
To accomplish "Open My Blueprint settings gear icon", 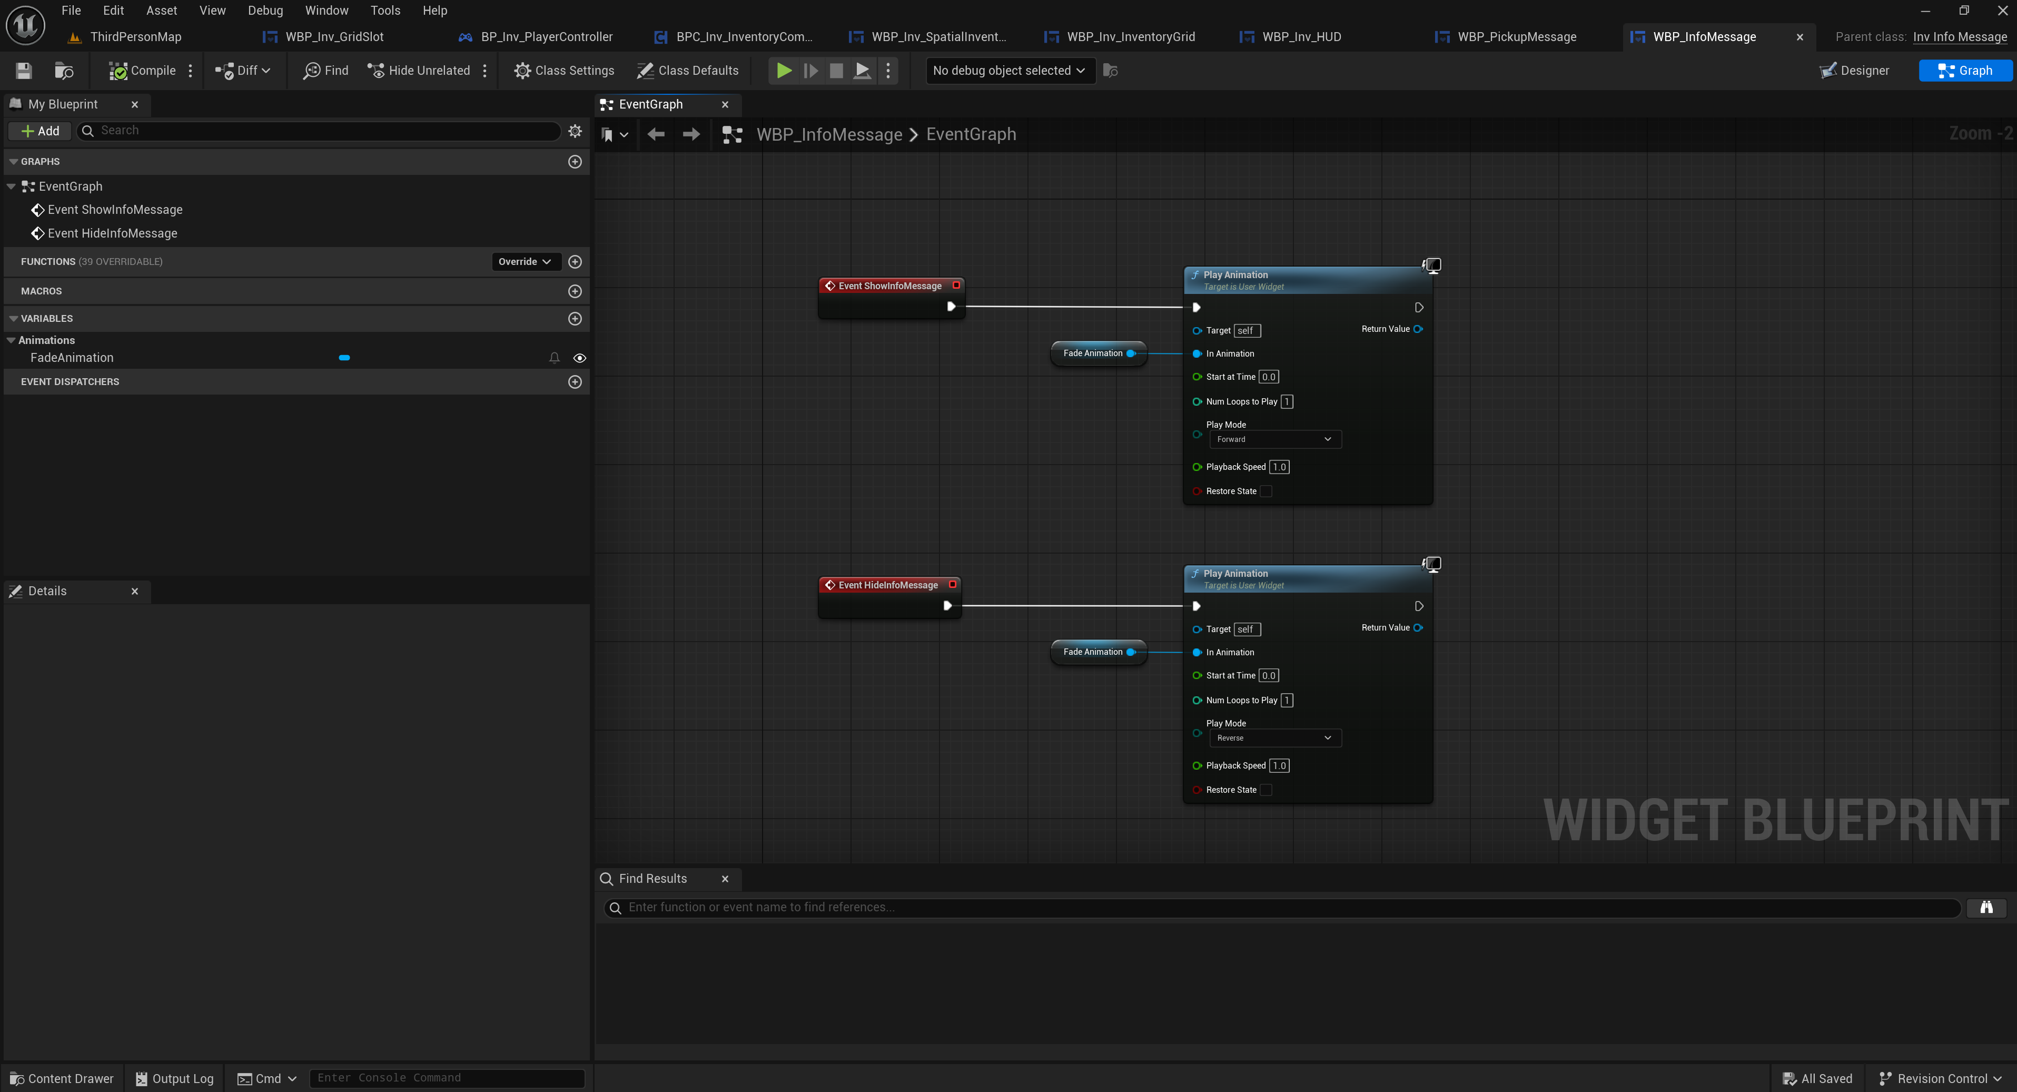I will (575, 131).
